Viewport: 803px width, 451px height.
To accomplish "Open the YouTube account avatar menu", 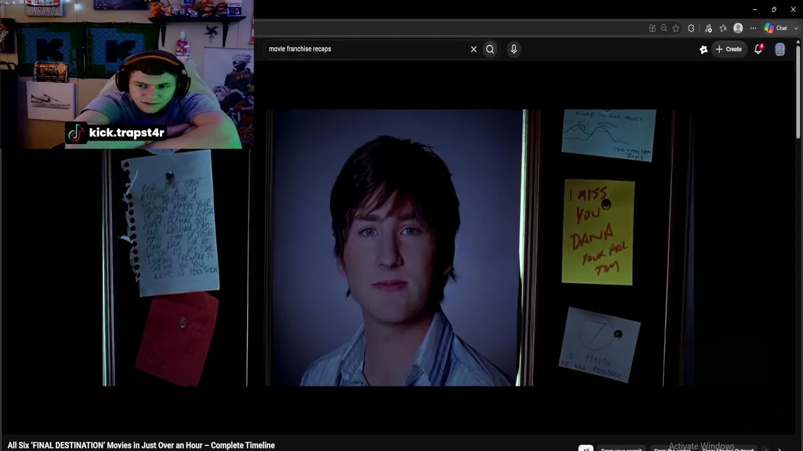I will pos(780,49).
